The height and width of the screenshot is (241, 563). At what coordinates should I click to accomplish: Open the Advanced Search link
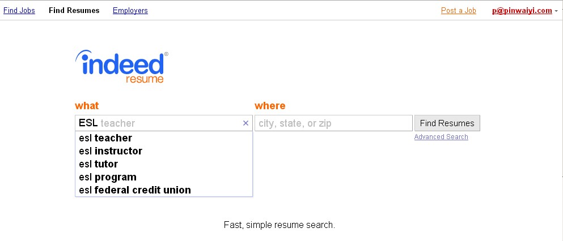[x=441, y=137]
